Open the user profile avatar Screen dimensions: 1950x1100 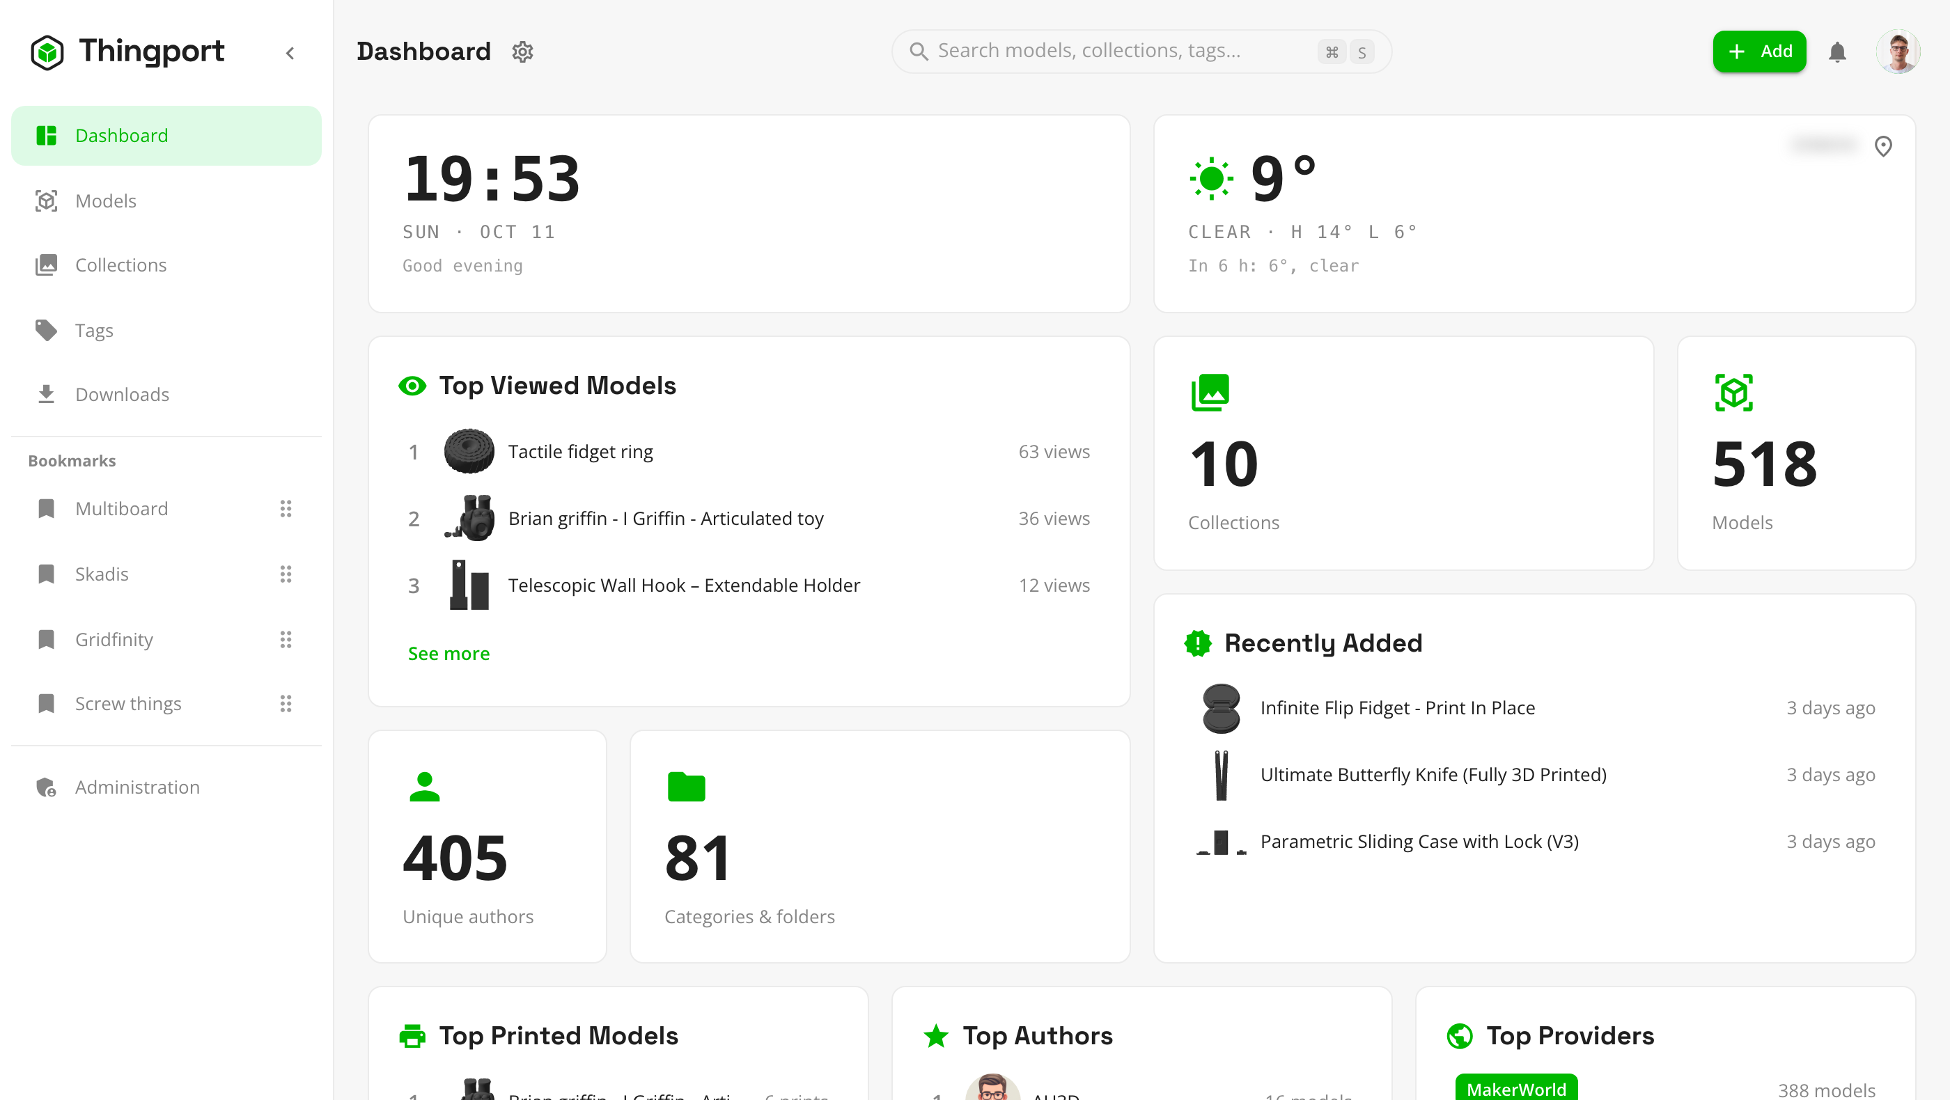[x=1898, y=51]
